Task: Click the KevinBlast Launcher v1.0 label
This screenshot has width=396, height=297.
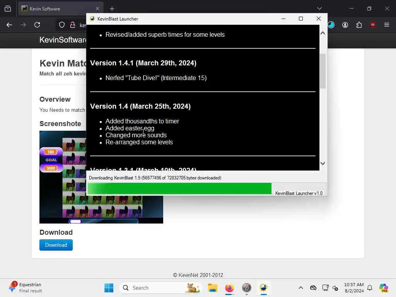Action: tap(299, 193)
